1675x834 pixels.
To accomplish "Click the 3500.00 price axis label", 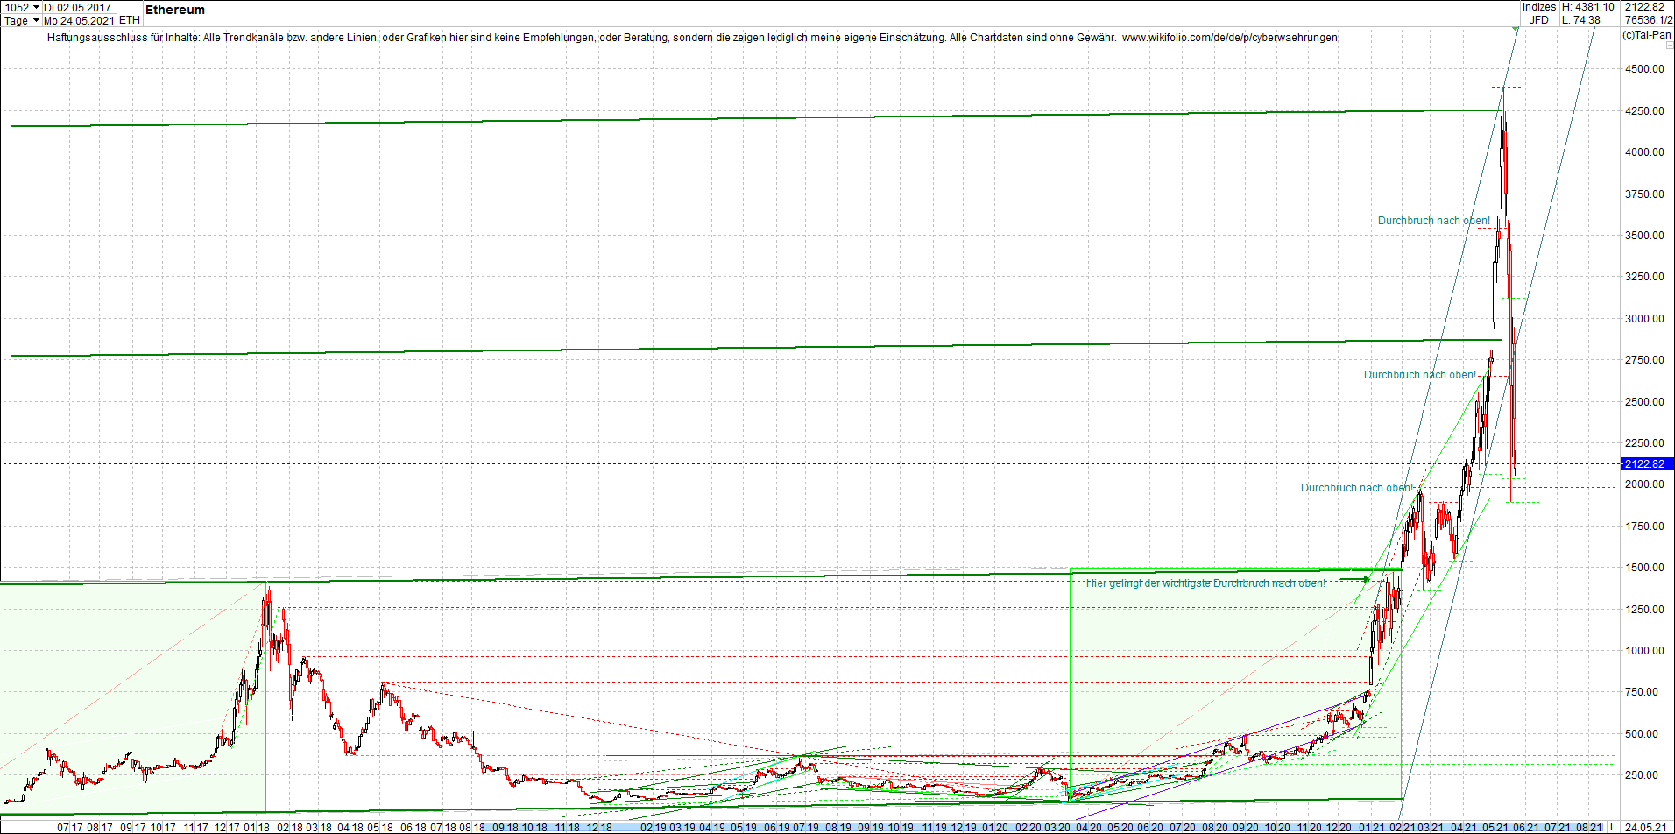I will (x=1644, y=236).
